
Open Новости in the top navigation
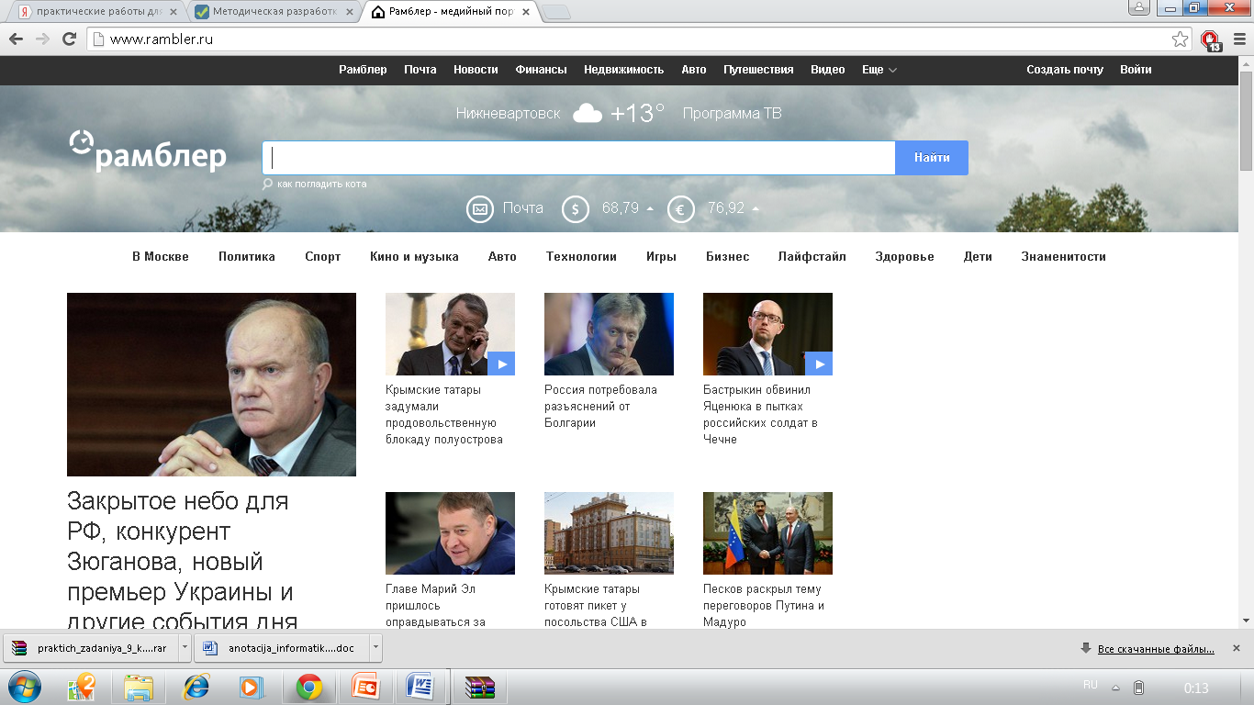coord(476,70)
